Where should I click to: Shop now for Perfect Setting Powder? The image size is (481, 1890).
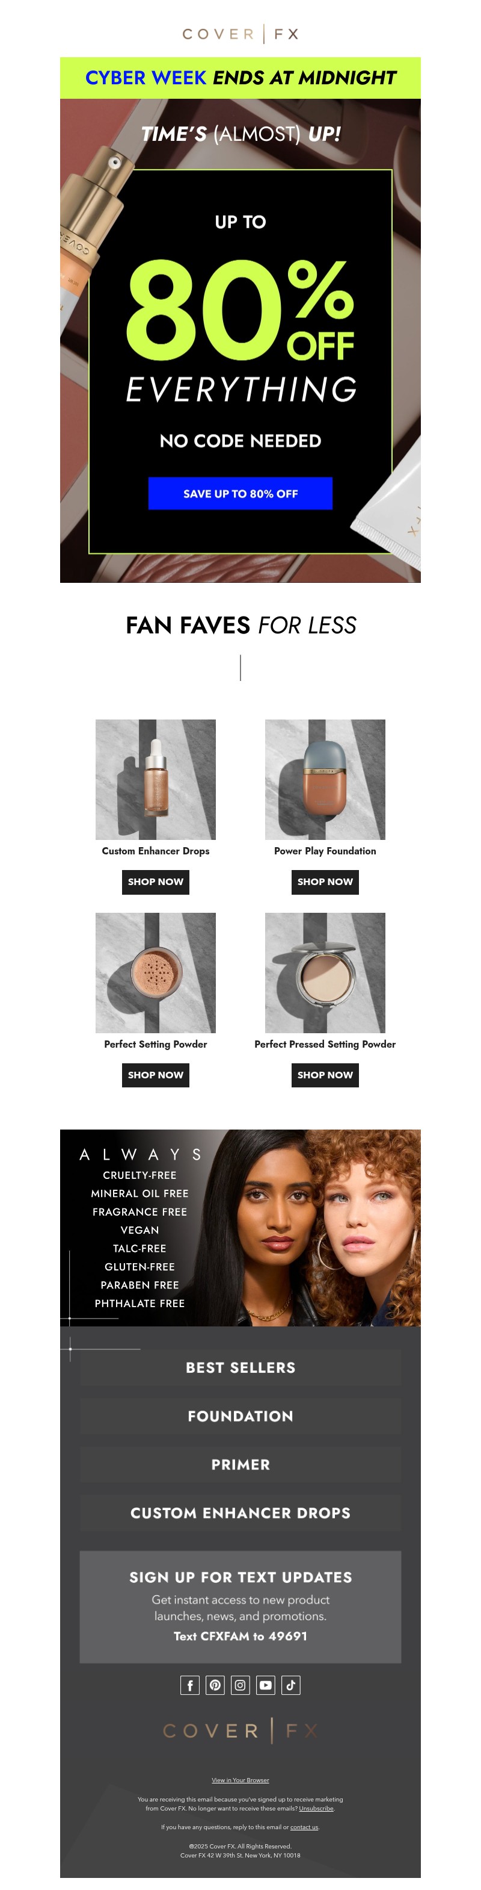tap(155, 1075)
